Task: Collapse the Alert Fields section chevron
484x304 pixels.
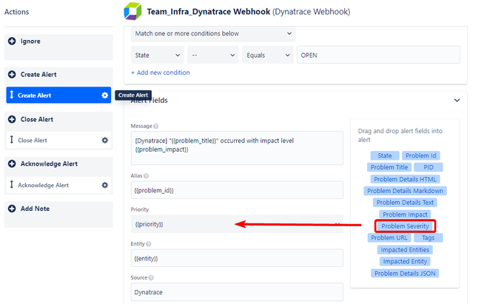Action: [x=457, y=101]
